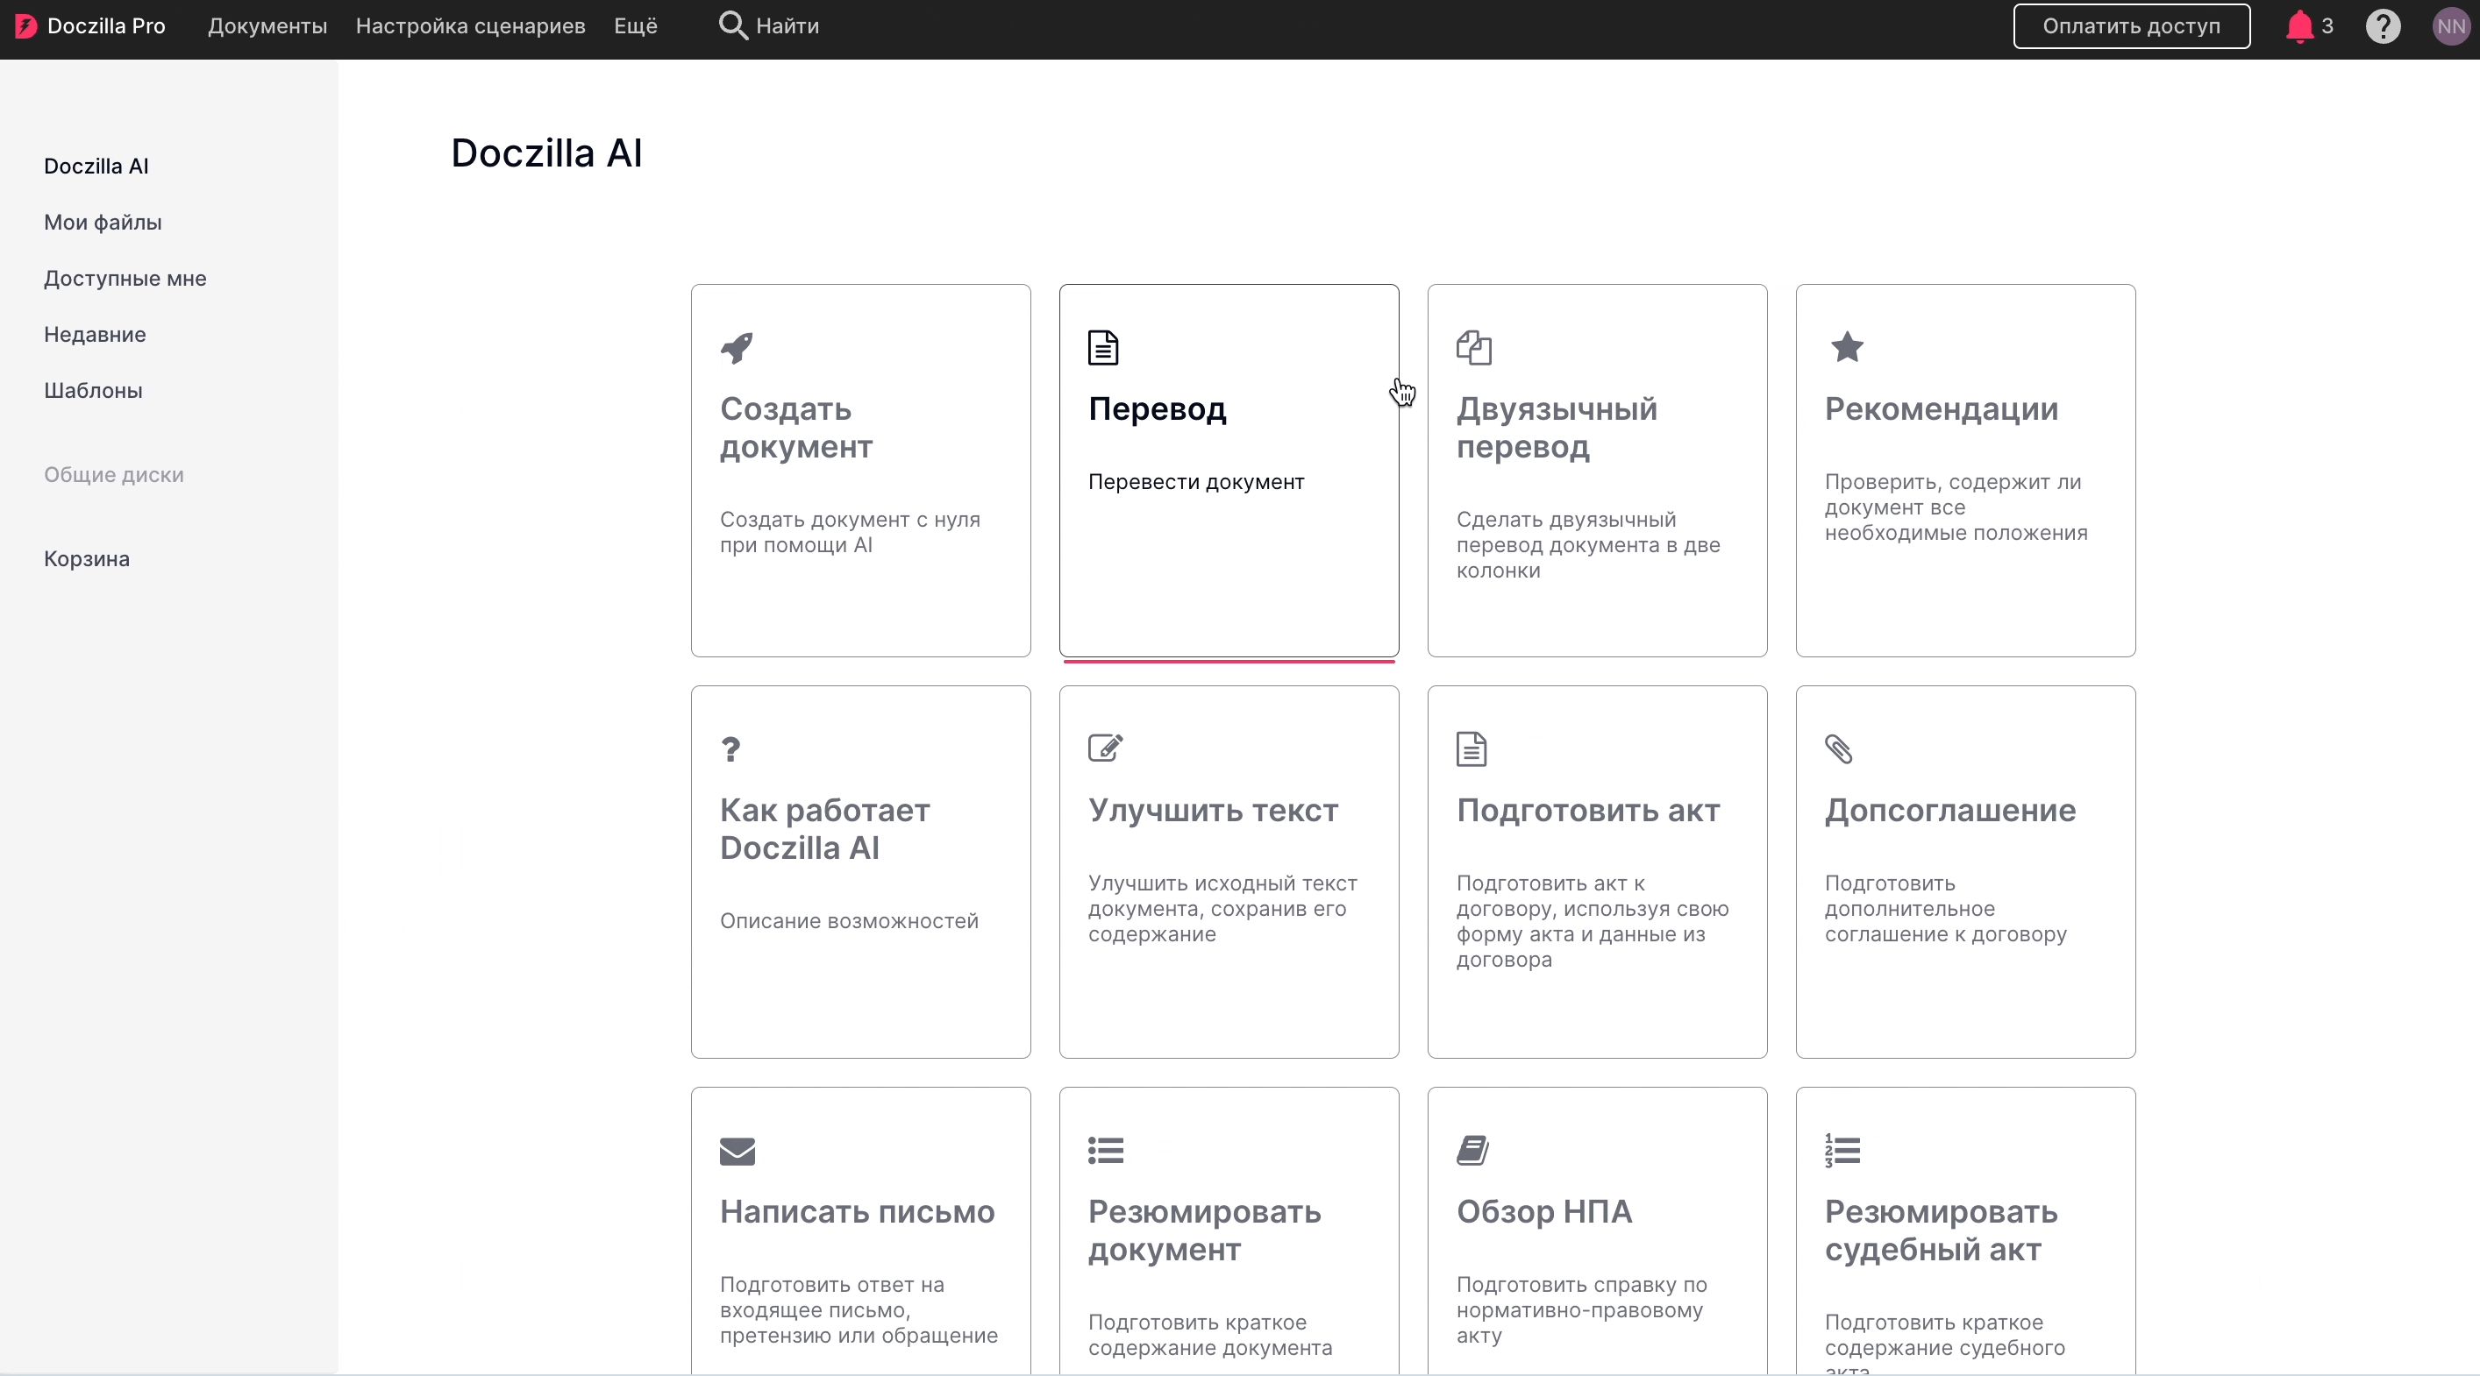The image size is (2480, 1376).
Task: Open the help question mark icon
Action: pyautogui.click(x=2383, y=26)
